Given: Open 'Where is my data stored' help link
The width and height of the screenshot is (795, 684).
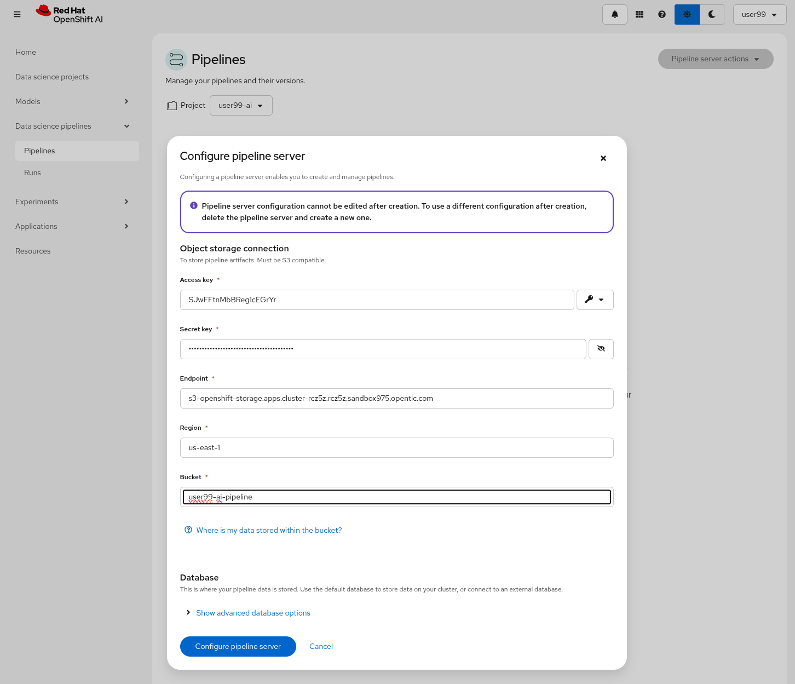Looking at the screenshot, I should 269,530.
